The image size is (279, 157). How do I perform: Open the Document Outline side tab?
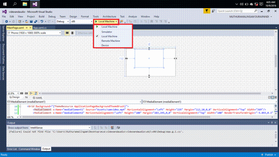pos(3,53)
